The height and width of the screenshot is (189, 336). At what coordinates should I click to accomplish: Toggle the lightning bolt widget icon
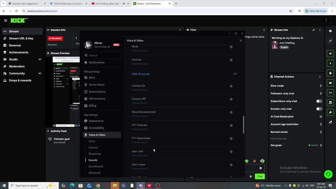[330, 63]
